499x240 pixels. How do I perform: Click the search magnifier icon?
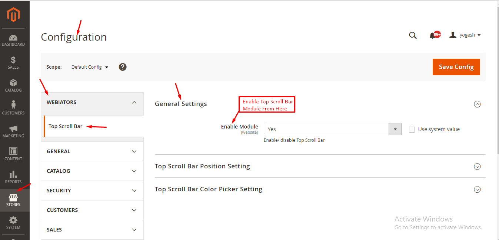(413, 35)
